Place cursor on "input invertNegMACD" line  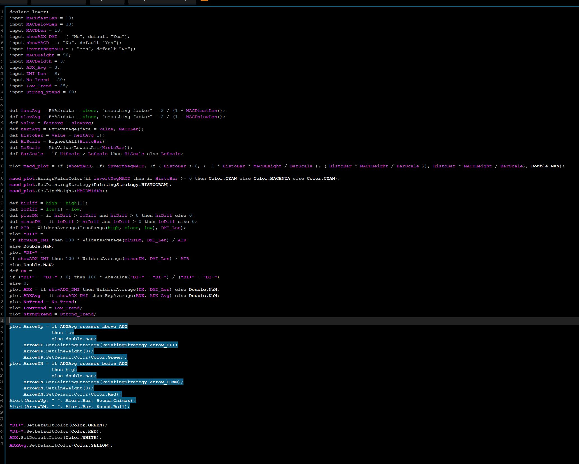pos(72,49)
